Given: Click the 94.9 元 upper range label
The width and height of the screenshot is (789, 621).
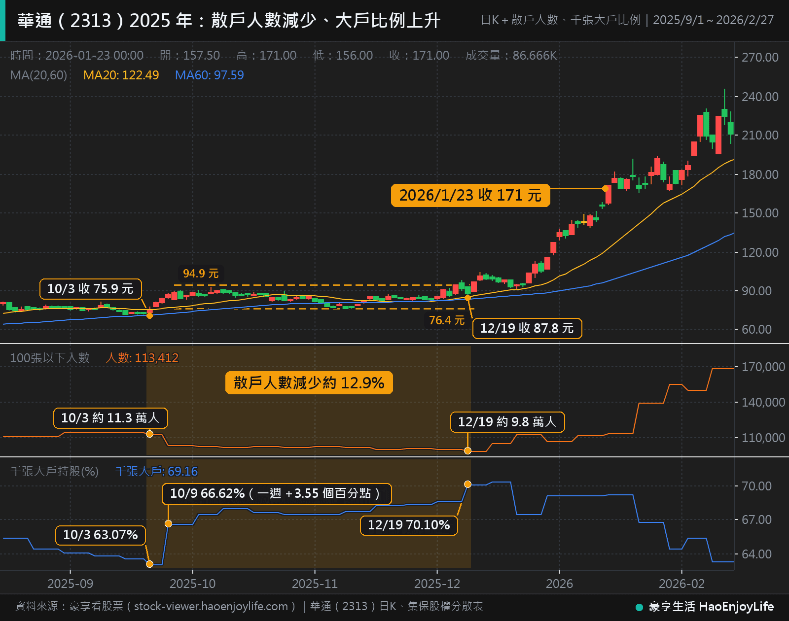Looking at the screenshot, I should 201,273.
